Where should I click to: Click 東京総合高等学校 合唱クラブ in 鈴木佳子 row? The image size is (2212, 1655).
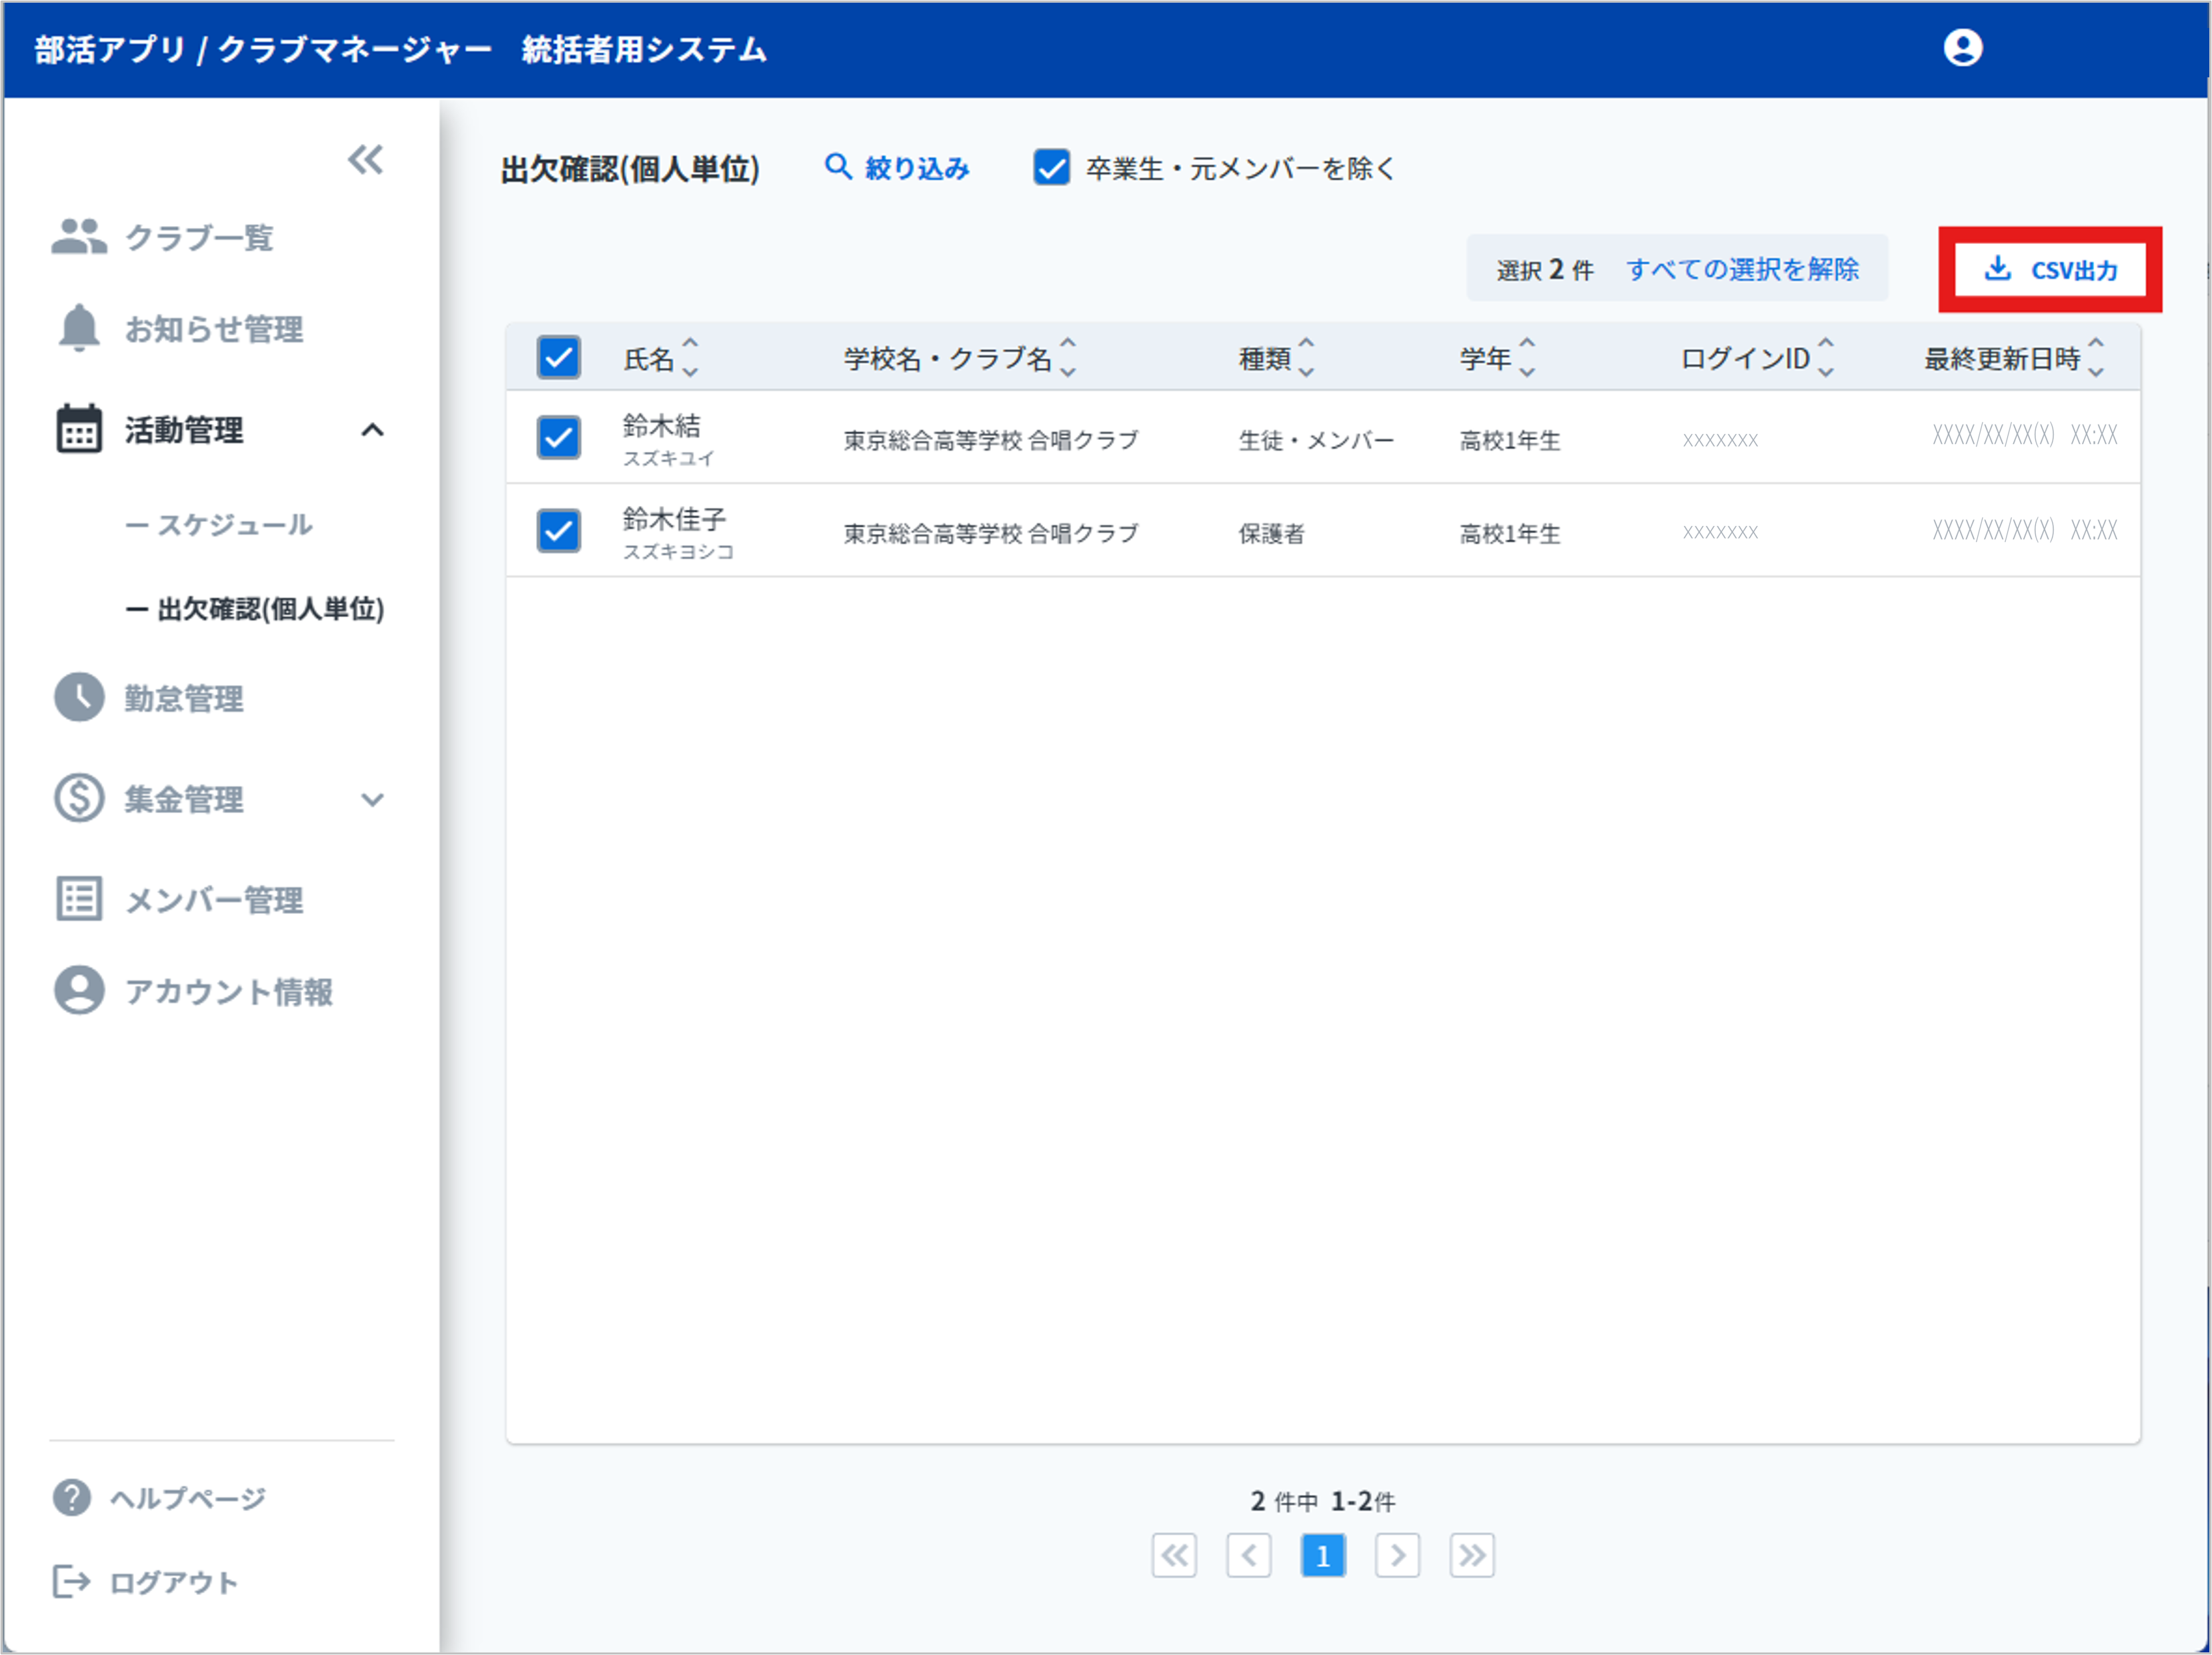[x=991, y=534]
